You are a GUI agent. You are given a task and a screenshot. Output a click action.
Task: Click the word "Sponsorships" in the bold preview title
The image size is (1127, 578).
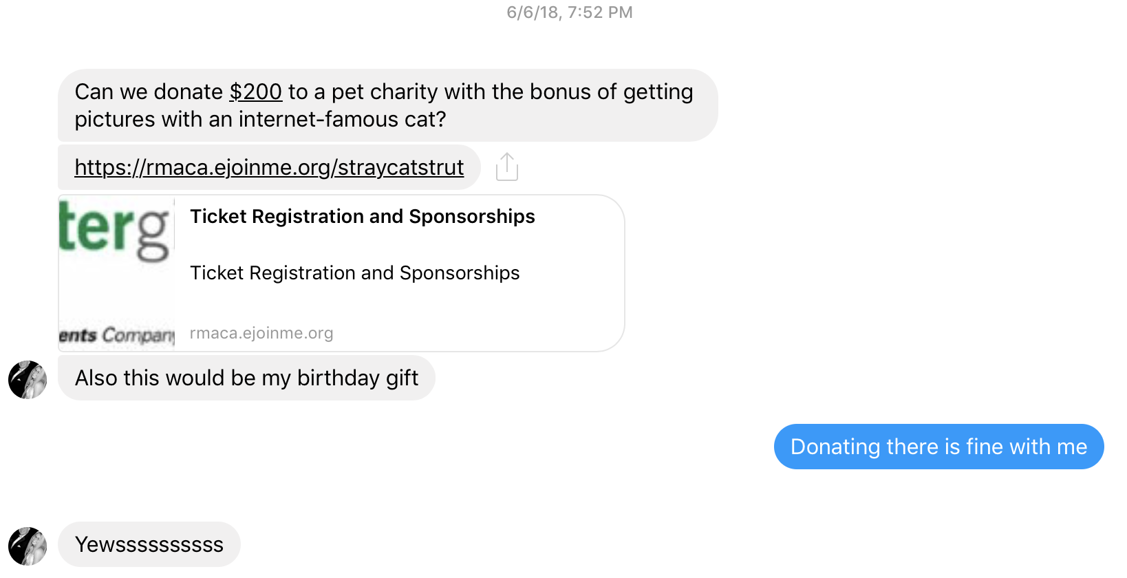[x=472, y=217]
